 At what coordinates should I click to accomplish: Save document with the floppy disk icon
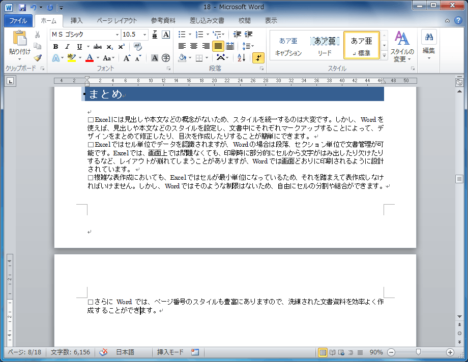point(22,8)
